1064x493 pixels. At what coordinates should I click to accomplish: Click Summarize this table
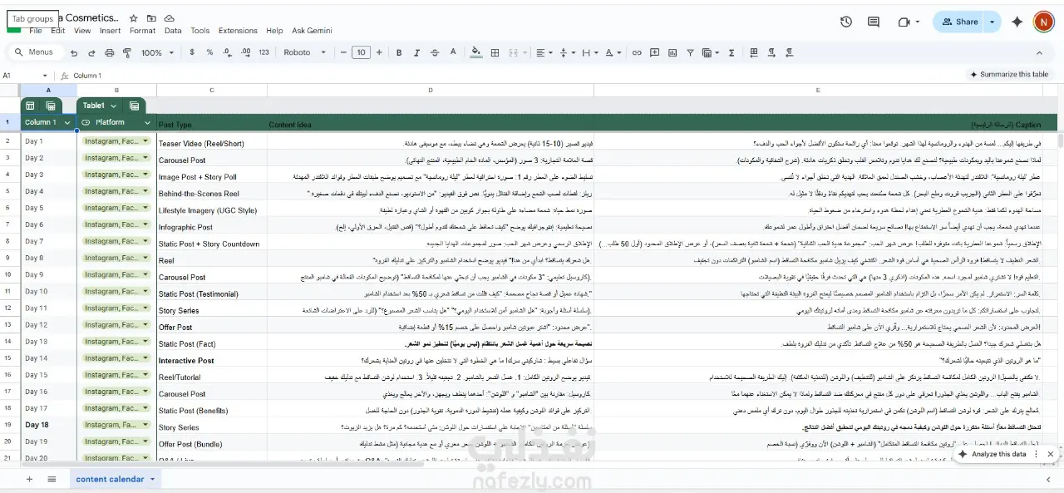(1008, 74)
